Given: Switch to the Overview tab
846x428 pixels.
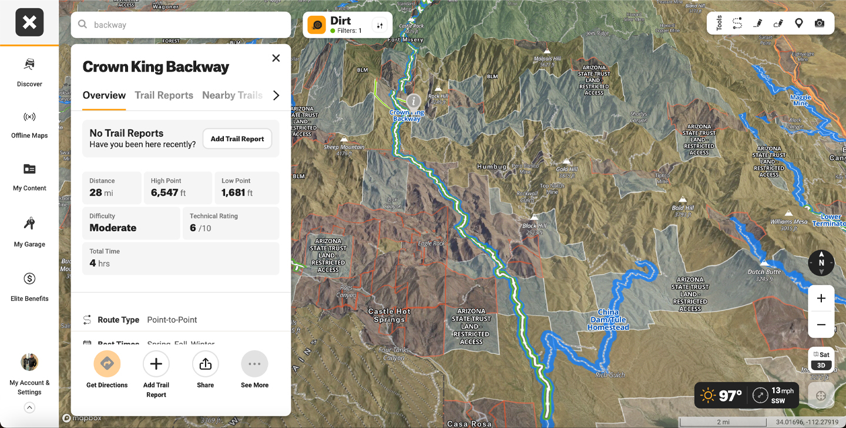Looking at the screenshot, I should pyautogui.click(x=104, y=95).
